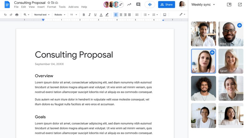Pop out the Weekly sync call
The image size is (246, 138).
(x=240, y=5)
